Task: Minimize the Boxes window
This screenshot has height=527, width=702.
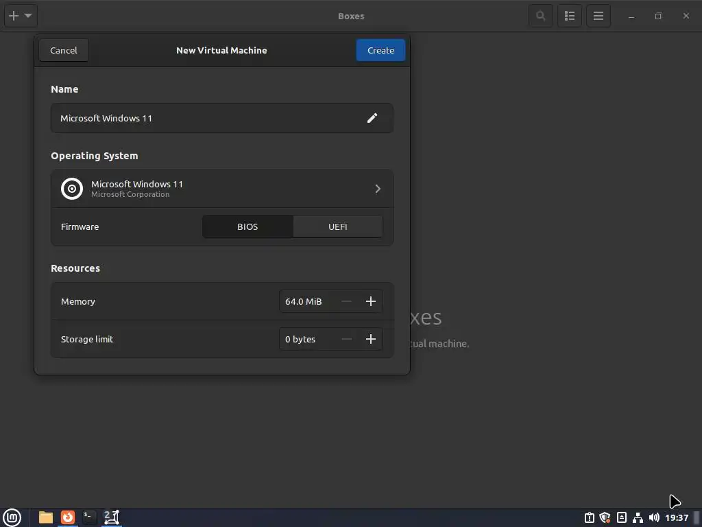Action: coord(631,16)
